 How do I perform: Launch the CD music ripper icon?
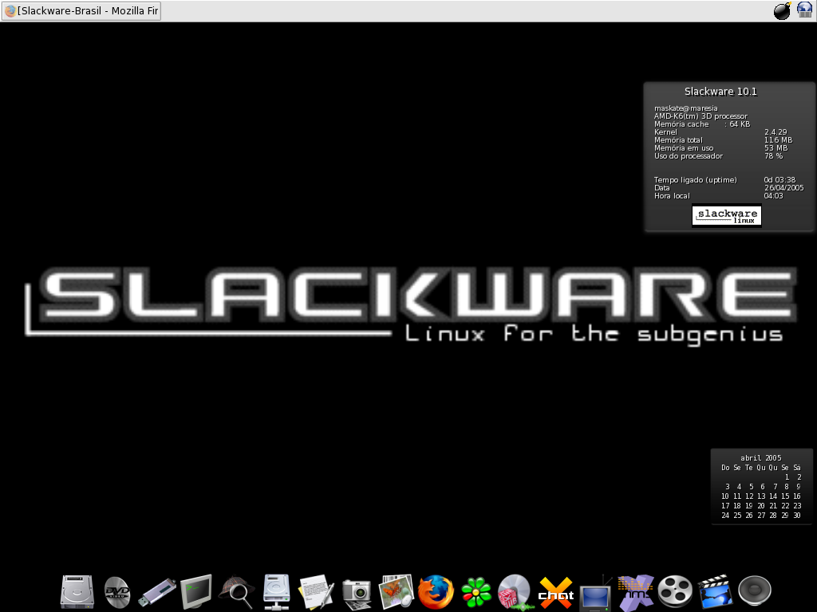(x=515, y=592)
